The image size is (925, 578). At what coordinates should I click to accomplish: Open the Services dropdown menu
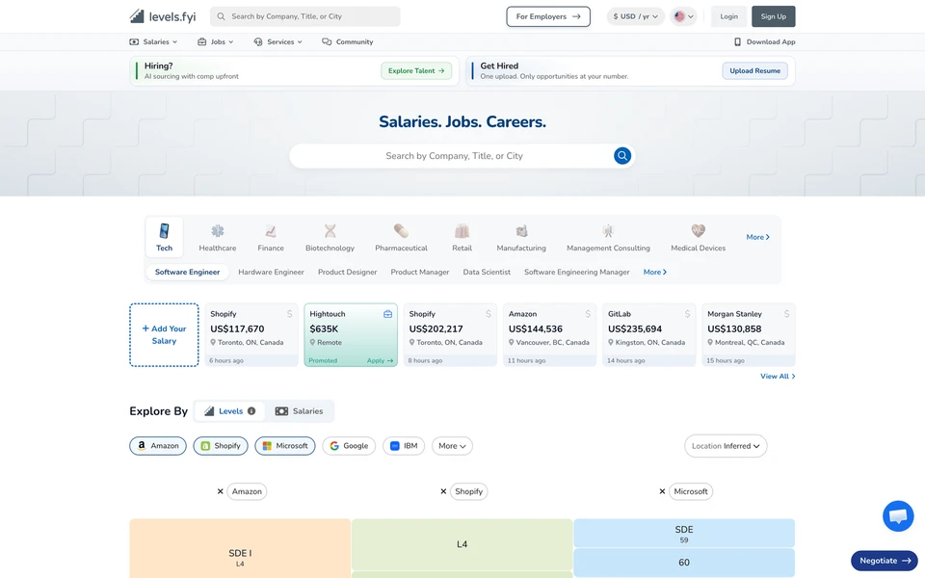[277, 41]
